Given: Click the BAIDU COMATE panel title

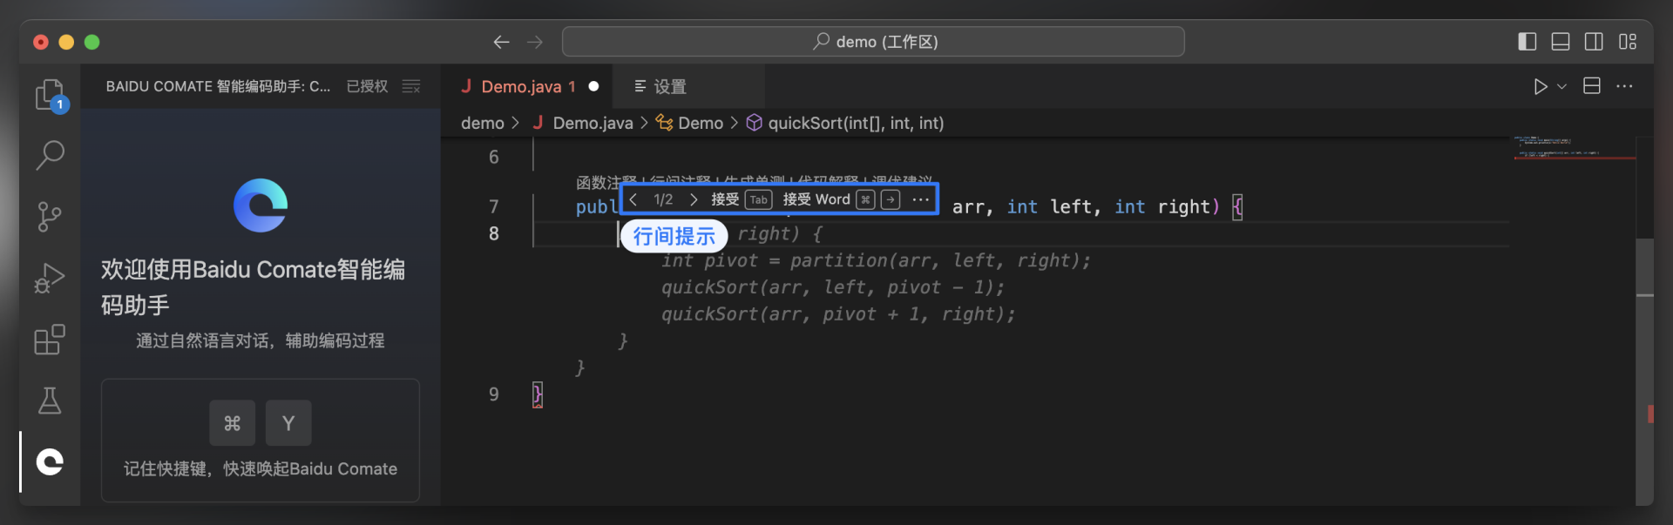Looking at the screenshot, I should (x=218, y=86).
